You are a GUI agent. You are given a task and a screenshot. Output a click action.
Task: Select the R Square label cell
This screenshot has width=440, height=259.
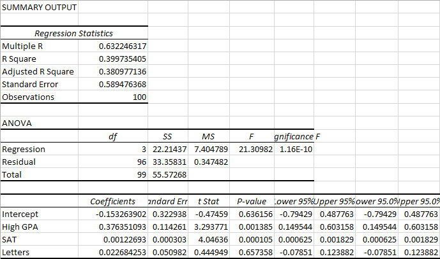click(x=40, y=59)
